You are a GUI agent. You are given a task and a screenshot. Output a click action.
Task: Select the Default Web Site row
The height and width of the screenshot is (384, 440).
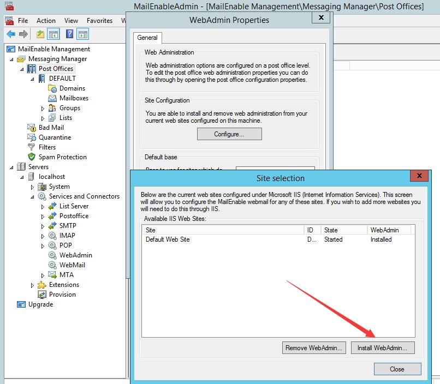[278, 239]
